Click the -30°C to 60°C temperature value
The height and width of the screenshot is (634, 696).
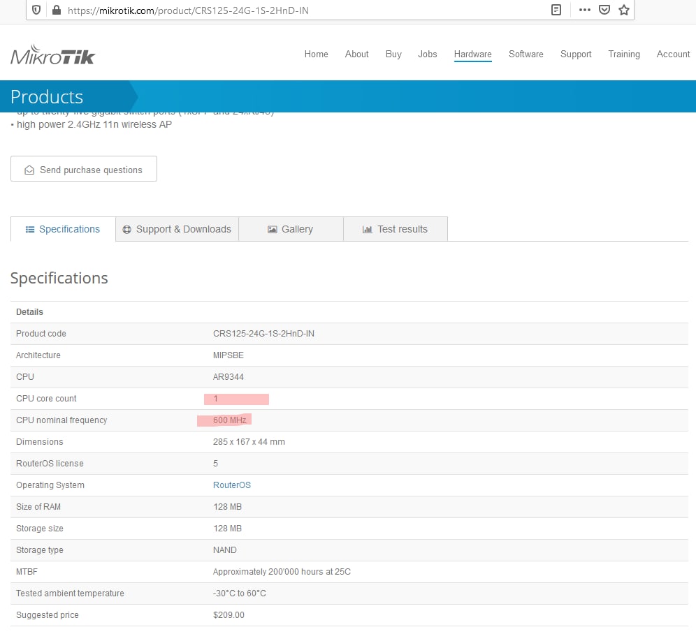(x=239, y=594)
